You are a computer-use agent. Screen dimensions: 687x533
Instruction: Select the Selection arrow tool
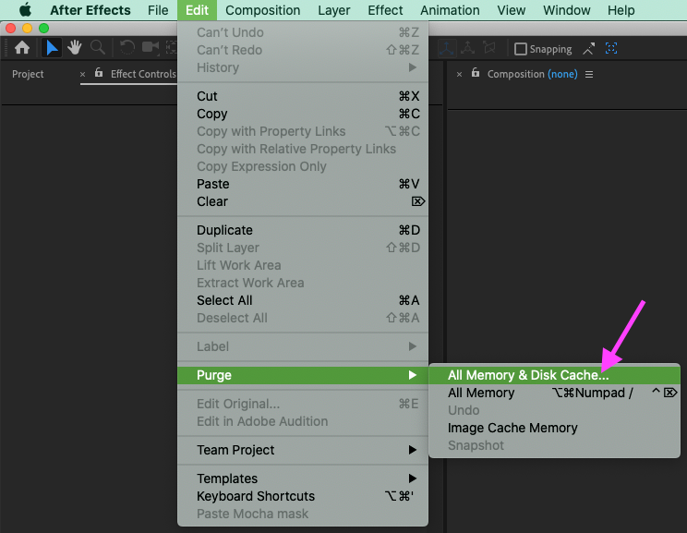pyautogui.click(x=53, y=48)
